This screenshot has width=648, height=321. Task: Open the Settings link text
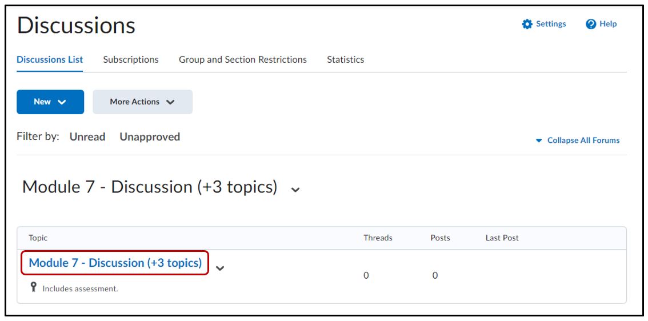click(551, 24)
